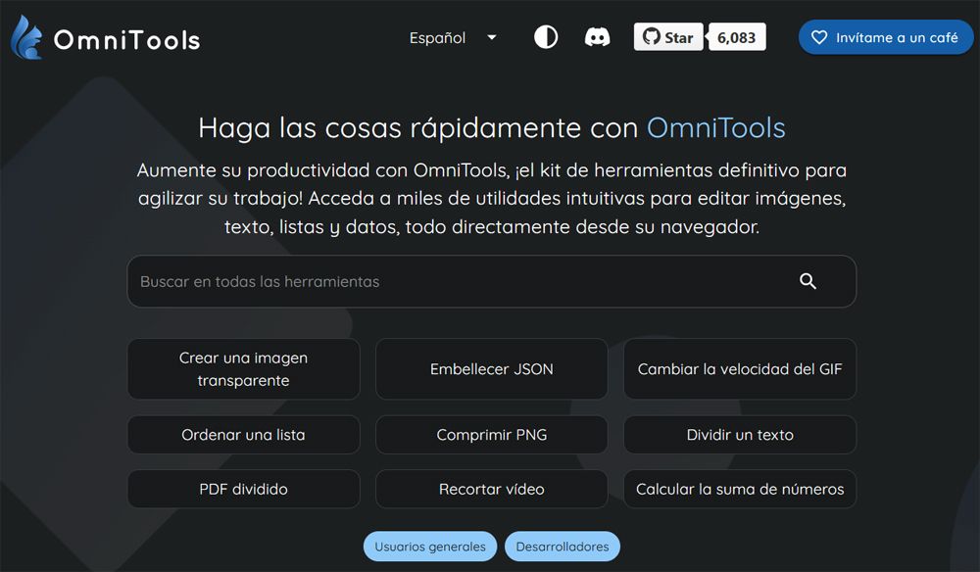Image resolution: width=980 pixels, height=572 pixels.
Task: Open the Dividir un texto tool
Action: [740, 435]
